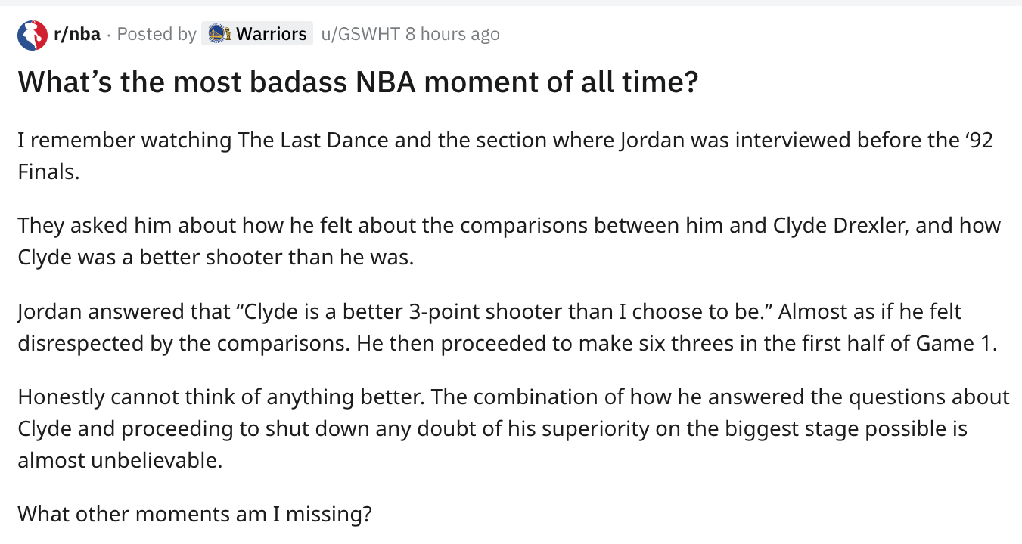Click the '8 hours ago' timestamp
Image resolution: width=1022 pixels, height=544 pixels.
point(452,34)
